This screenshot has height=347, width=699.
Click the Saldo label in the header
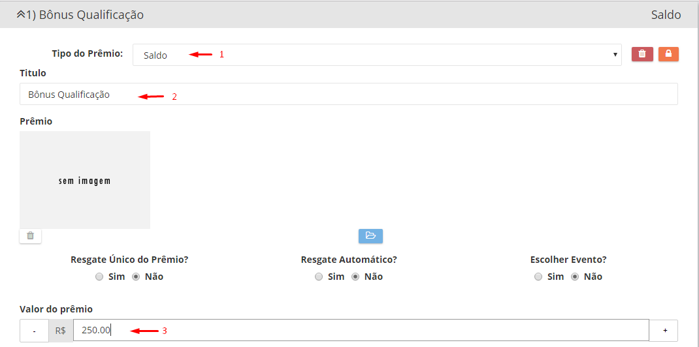(x=666, y=14)
